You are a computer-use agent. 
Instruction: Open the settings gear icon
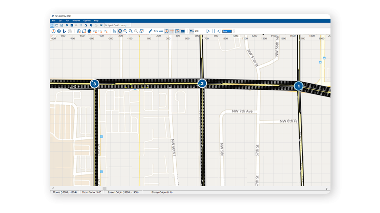59,31
